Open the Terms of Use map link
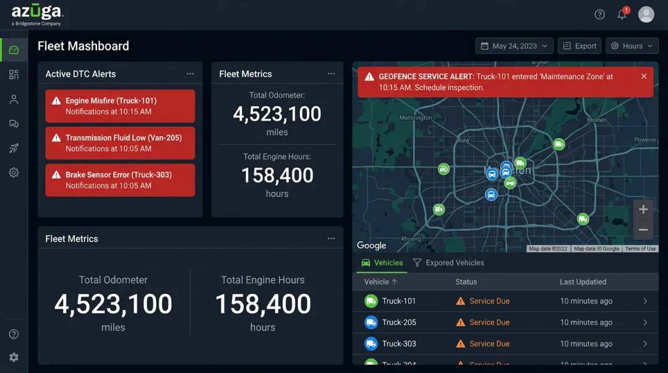 [640, 249]
